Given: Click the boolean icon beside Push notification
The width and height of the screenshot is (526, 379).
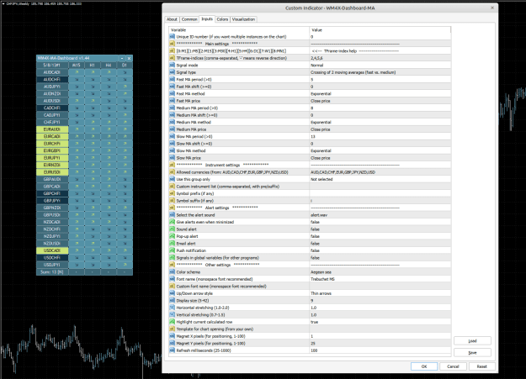Looking at the screenshot, I should (172, 250).
